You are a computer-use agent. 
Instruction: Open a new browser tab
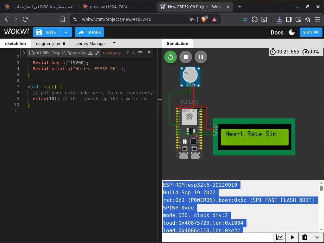[x=240, y=7]
